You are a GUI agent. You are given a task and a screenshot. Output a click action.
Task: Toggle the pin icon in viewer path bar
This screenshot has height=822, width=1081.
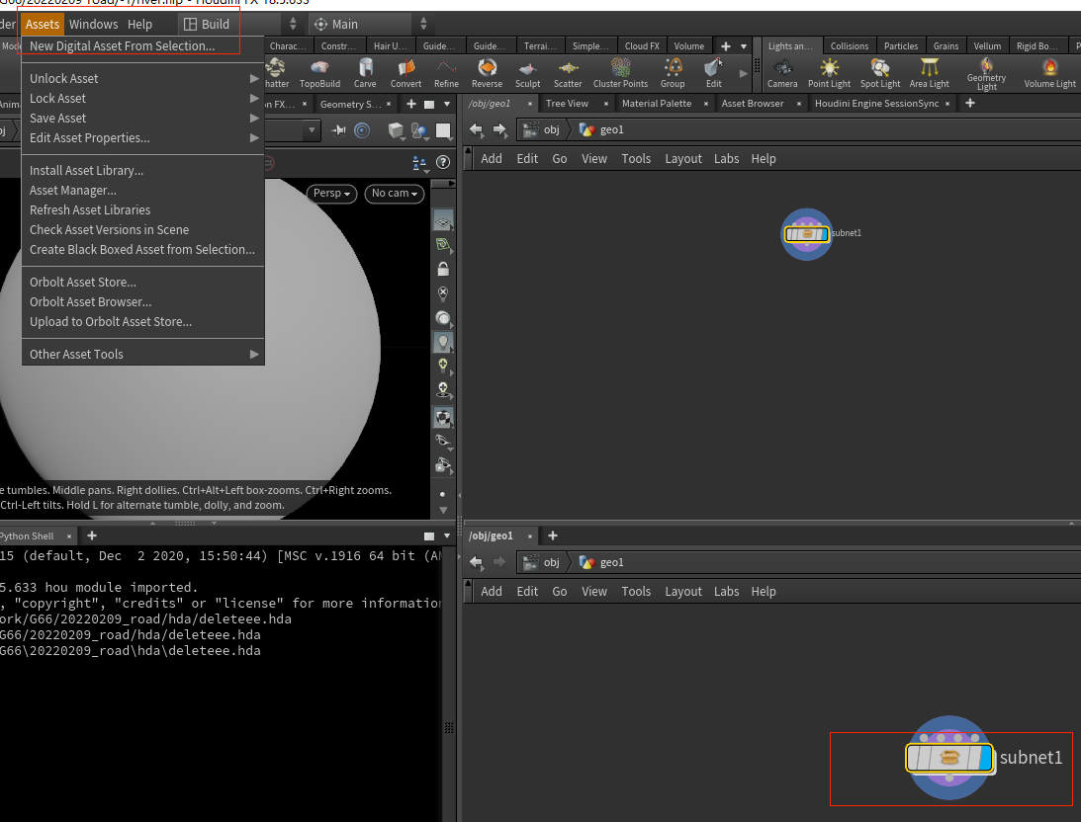(x=339, y=130)
